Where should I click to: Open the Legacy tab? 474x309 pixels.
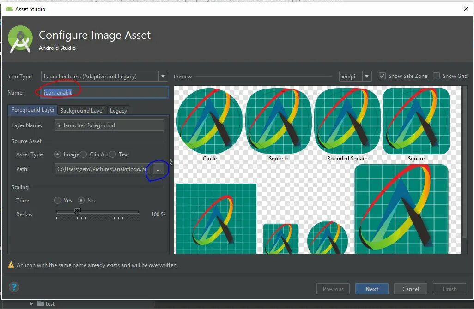point(118,110)
